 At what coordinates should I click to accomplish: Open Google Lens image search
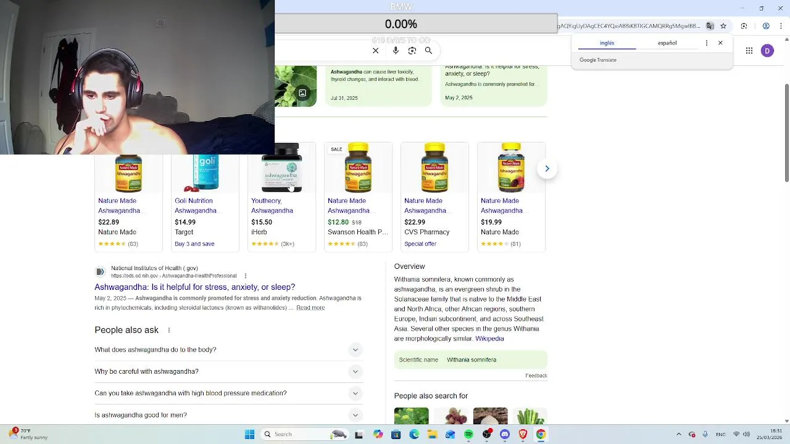pos(412,51)
